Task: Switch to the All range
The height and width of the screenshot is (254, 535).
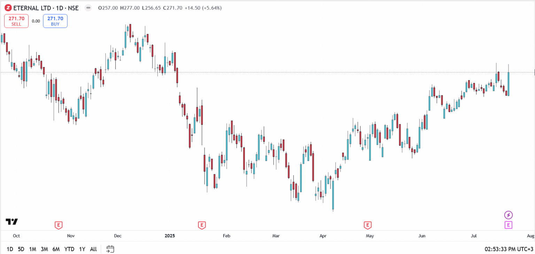Action: 93,249
